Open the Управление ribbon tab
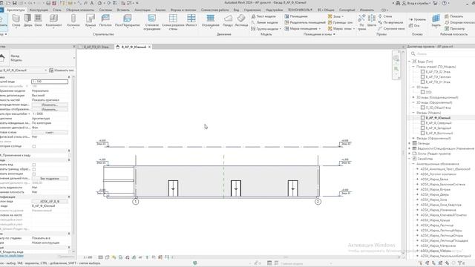Image resolution: width=475 pixels, height=267 pixels. pos(252,10)
